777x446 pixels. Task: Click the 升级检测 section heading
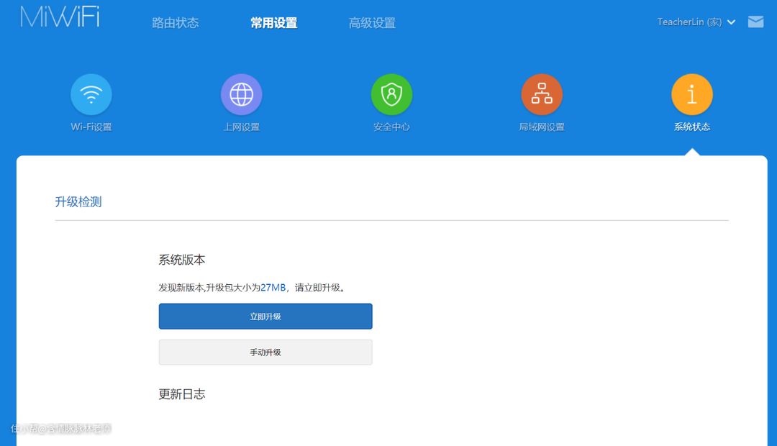pos(78,202)
